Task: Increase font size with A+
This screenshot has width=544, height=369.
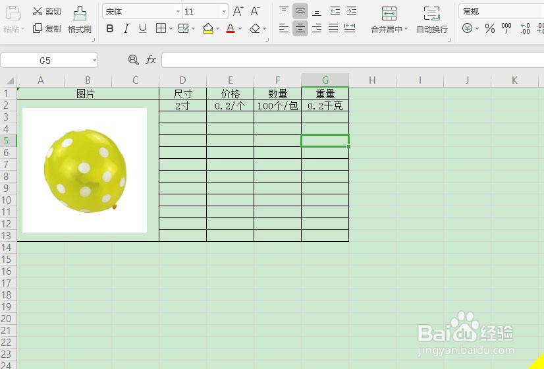Action: 238,11
